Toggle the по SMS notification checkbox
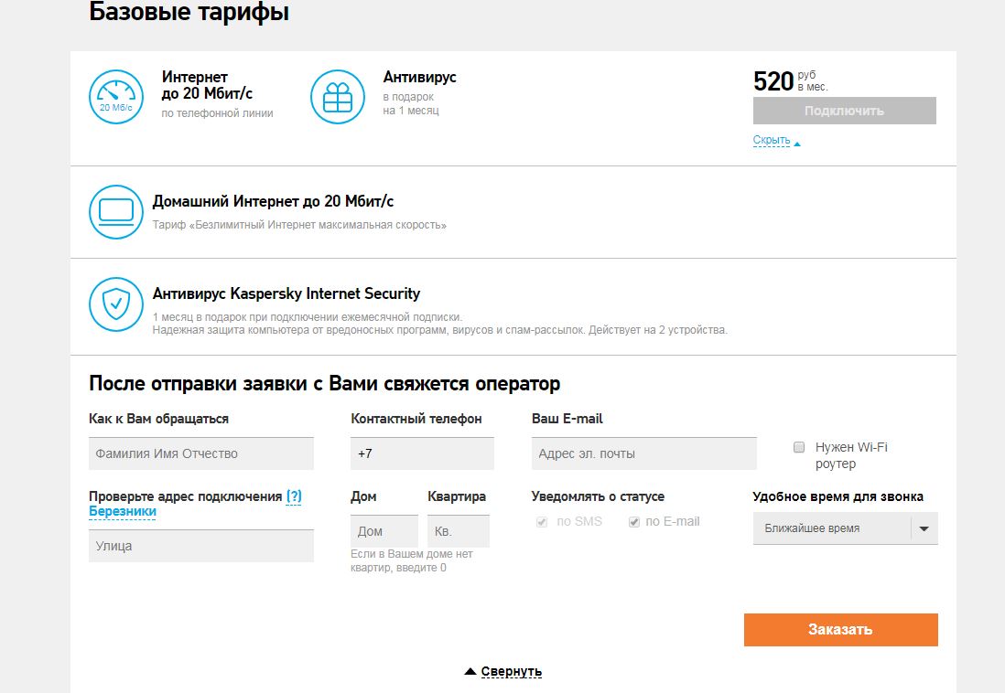This screenshot has width=1005, height=693. coord(542,522)
